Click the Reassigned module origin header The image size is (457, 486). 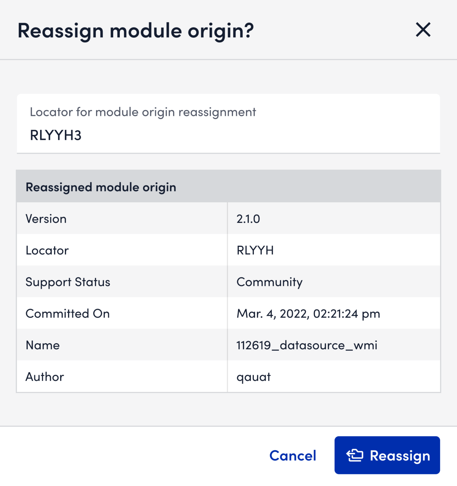pyautogui.click(x=101, y=187)
